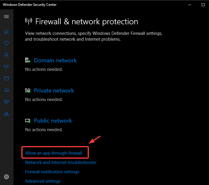
Task: Open App & browser control icon
Action: (x=6, y=78)
